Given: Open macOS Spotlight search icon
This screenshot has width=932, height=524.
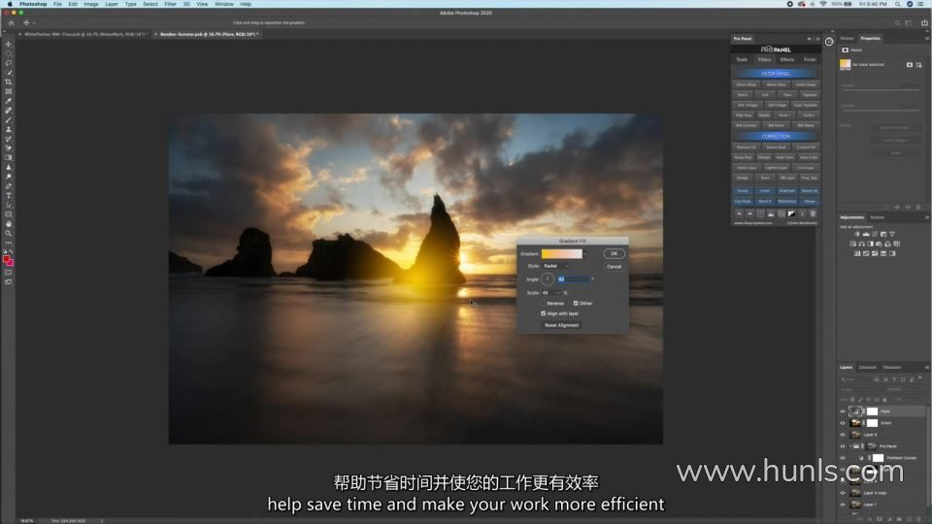Looking at the screenshot, I should click(x=897, y=4).
